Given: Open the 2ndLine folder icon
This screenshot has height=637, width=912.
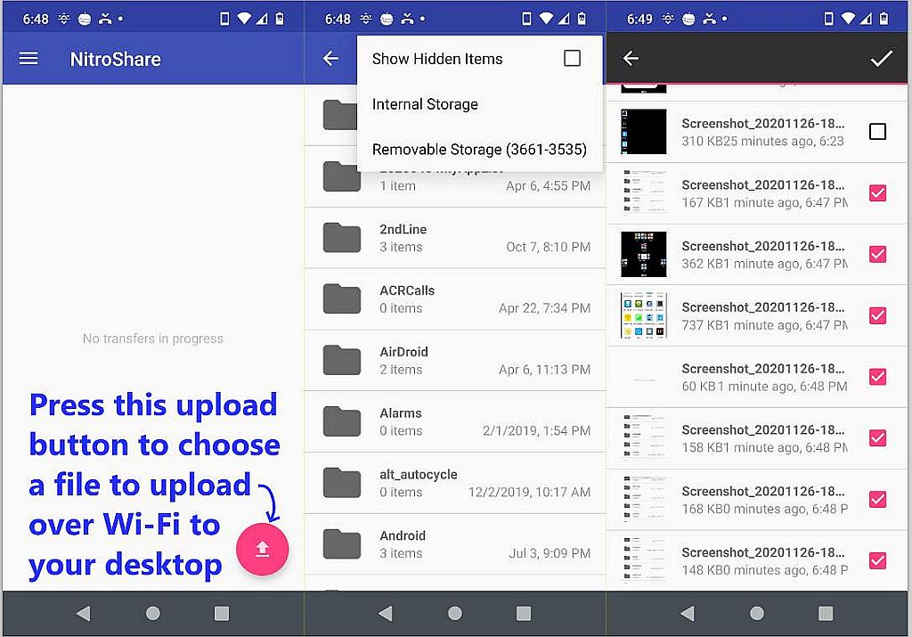Looking at the screenshot, I should pos(342,237).
